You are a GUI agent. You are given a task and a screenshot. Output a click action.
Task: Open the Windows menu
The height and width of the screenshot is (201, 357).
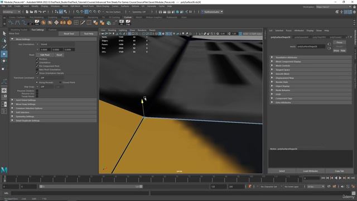[55, 6]
